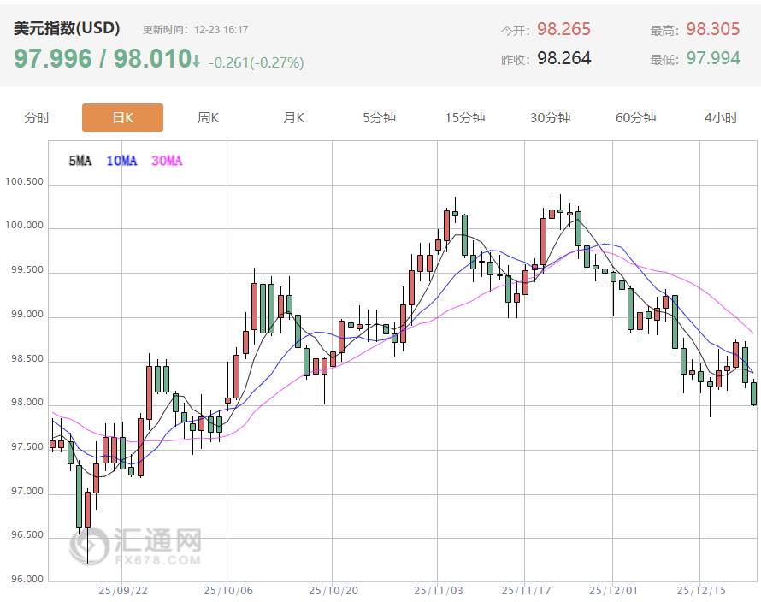Toggle the pink 30MA legend label
Image resolution: width=761 pixels, height=602 pixels.
[x=167, y=161]
